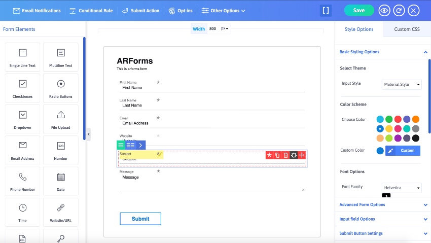Preview the form with eye icon

click(384, 11)
